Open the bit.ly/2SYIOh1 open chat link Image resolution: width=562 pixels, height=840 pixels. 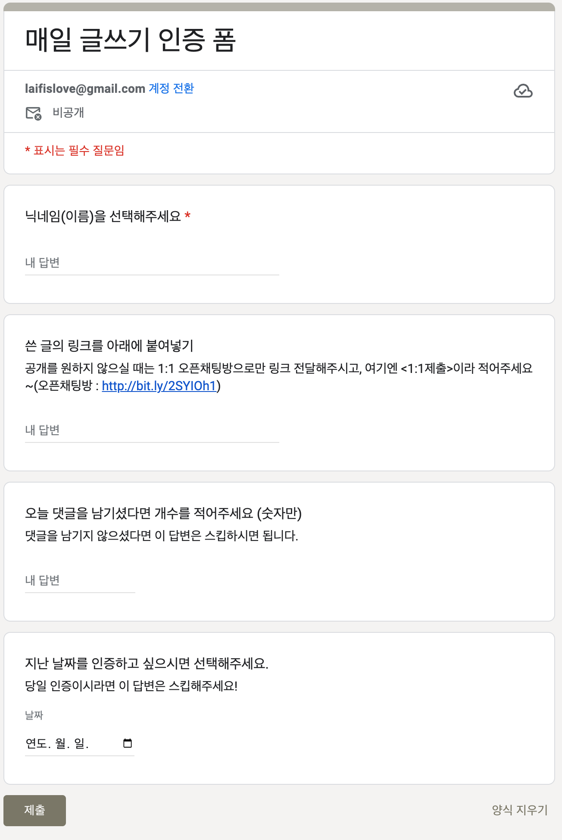click(x=159, y=385)
